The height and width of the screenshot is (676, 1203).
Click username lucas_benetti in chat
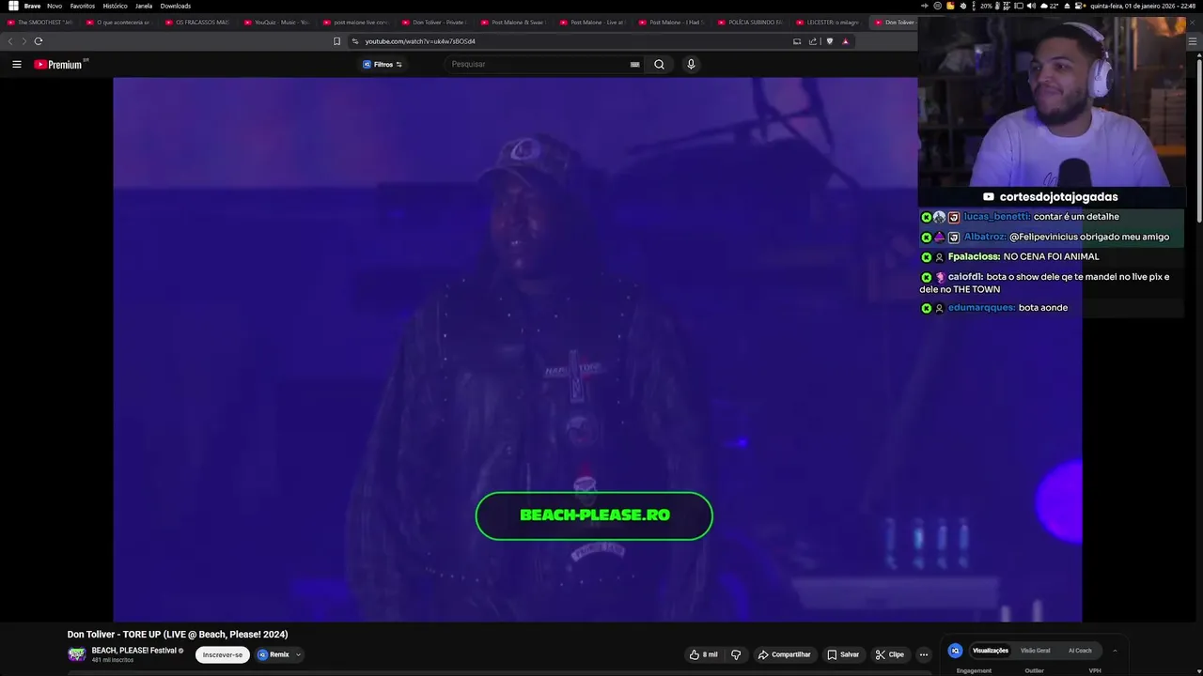coord(996,217)
